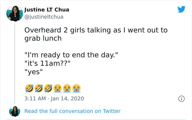Click the third rolling-laughing emoji

(48, 88)
